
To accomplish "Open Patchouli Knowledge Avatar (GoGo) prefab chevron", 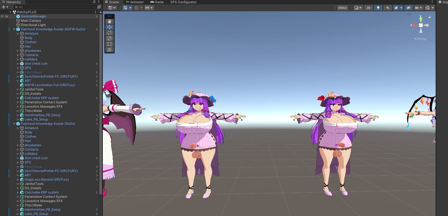I will [97, 124].
